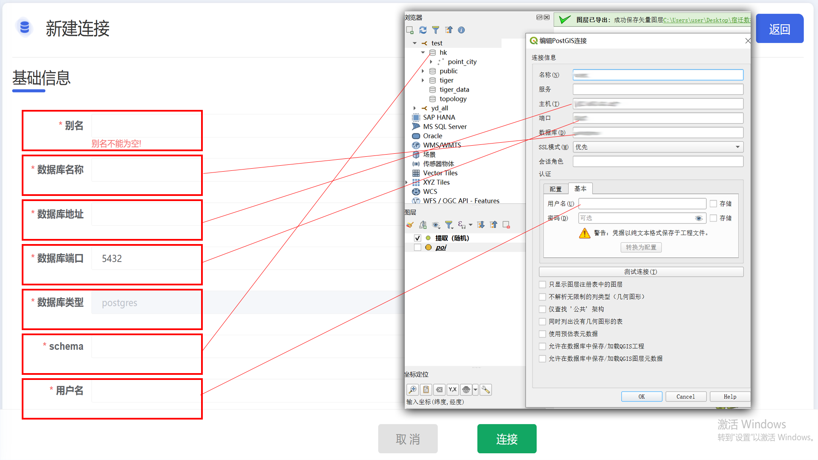Click Cancel in the PostGIS connection dialog
Viewport: 818px width, 460px height.
[x=686, y=397]
